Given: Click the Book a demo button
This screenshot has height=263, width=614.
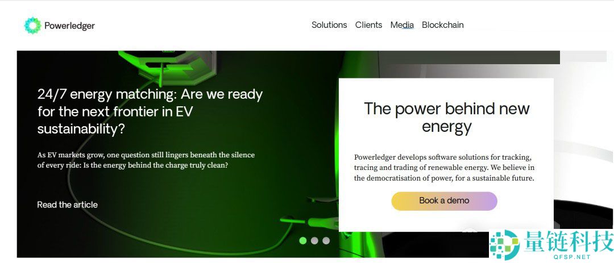Looking at the screenshot, I should pyautogui.click(x=445, y=201).
